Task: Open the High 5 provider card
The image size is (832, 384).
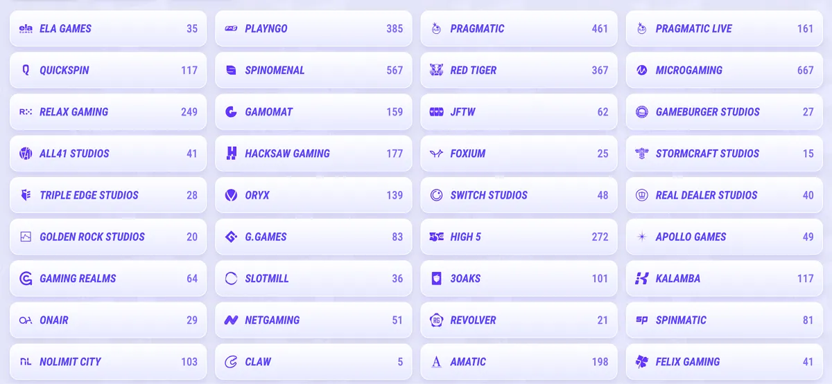Action: tap(519, 237)
